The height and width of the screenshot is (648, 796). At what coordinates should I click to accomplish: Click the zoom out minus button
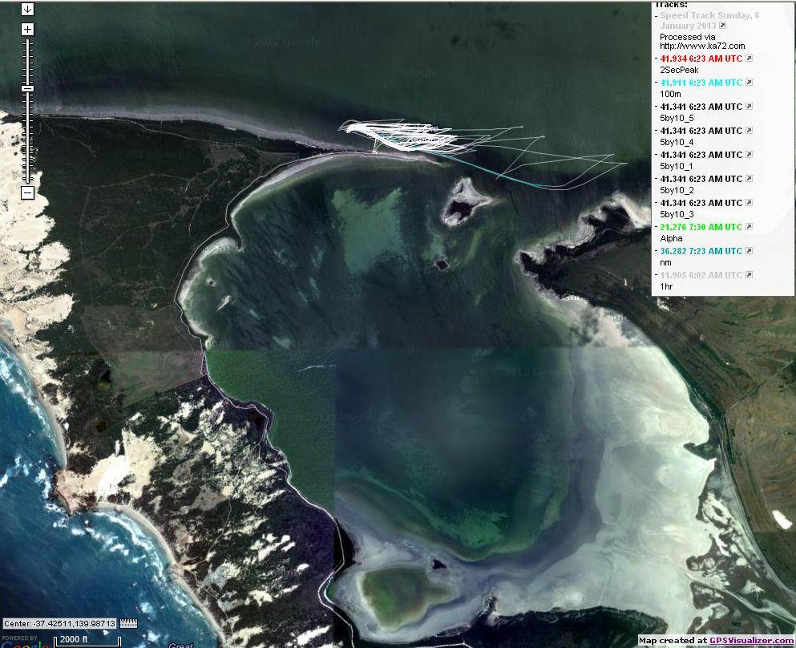point(27,192)
